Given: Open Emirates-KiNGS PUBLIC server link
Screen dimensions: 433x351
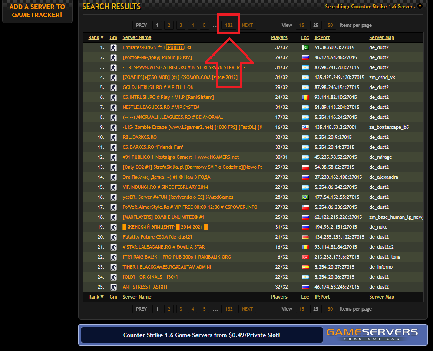Looking at the screenshot, I should (x=157, y=47).
